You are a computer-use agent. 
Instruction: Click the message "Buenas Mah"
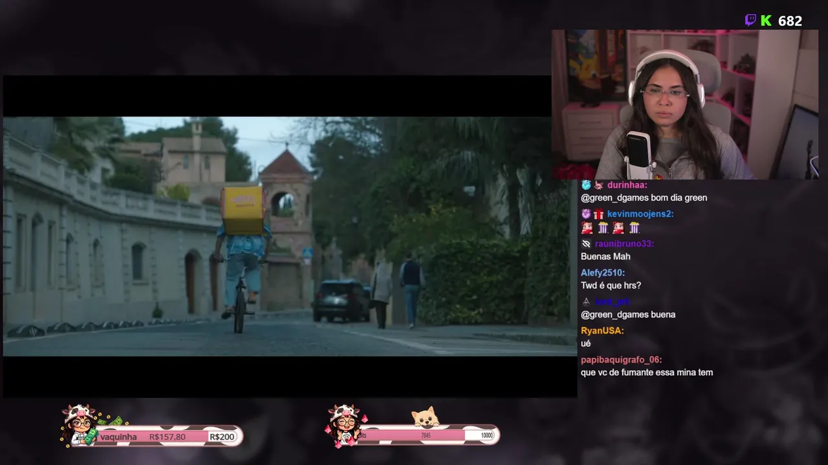(x=605, y=256)
